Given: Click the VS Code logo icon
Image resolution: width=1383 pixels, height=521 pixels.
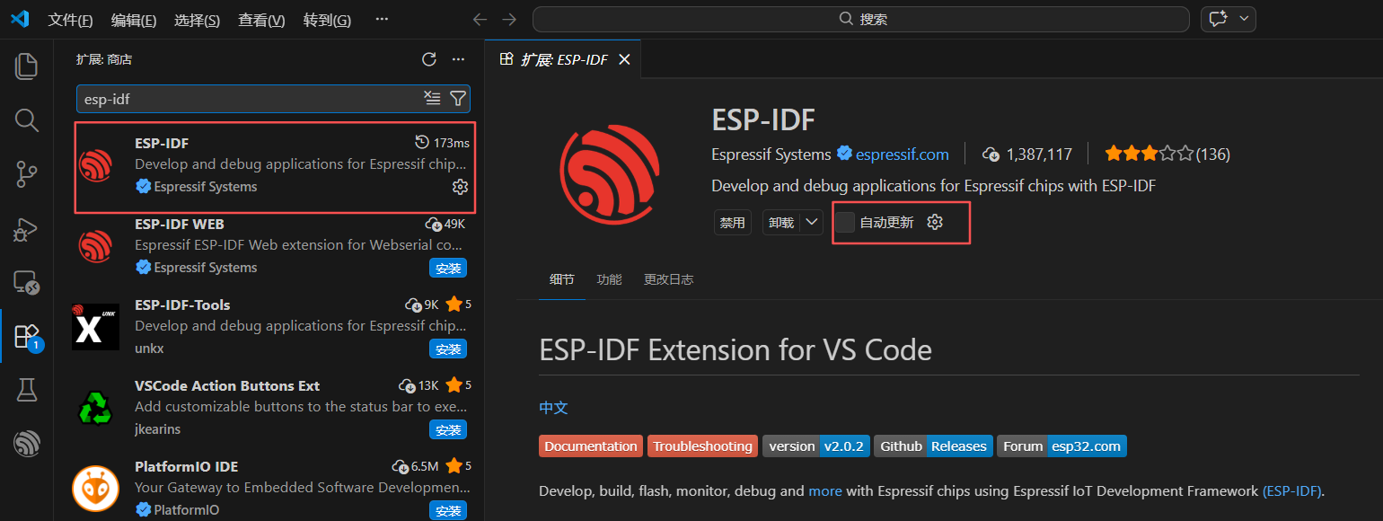Looking at the screenshot, I should [20, 19].
